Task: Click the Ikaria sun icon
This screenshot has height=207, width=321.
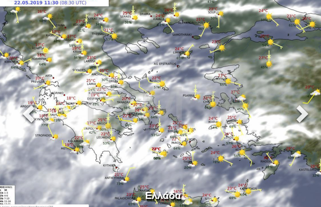Action: [218, 124]
